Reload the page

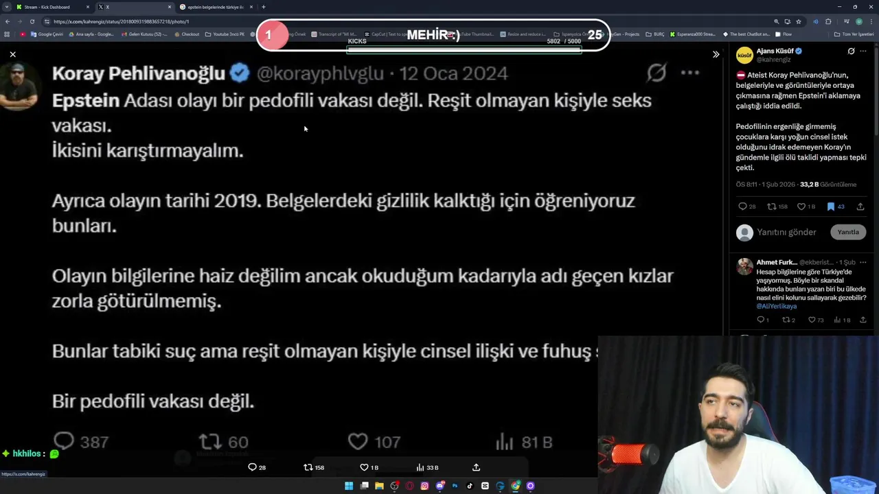32,21
